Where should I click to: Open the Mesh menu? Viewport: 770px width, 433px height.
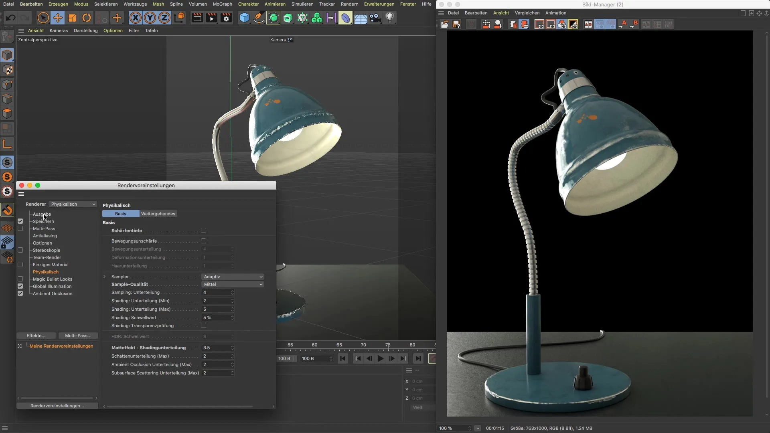tap(158, 4)
